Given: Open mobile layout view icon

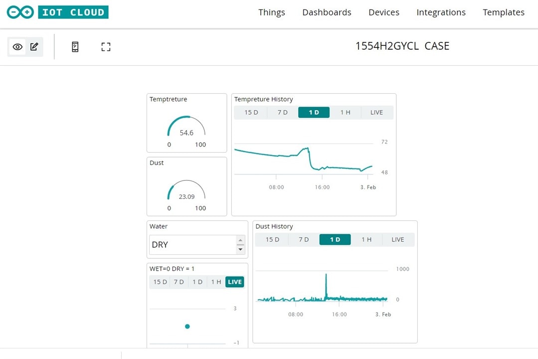Looking at the screenshot, I should (x=75, y=47).
